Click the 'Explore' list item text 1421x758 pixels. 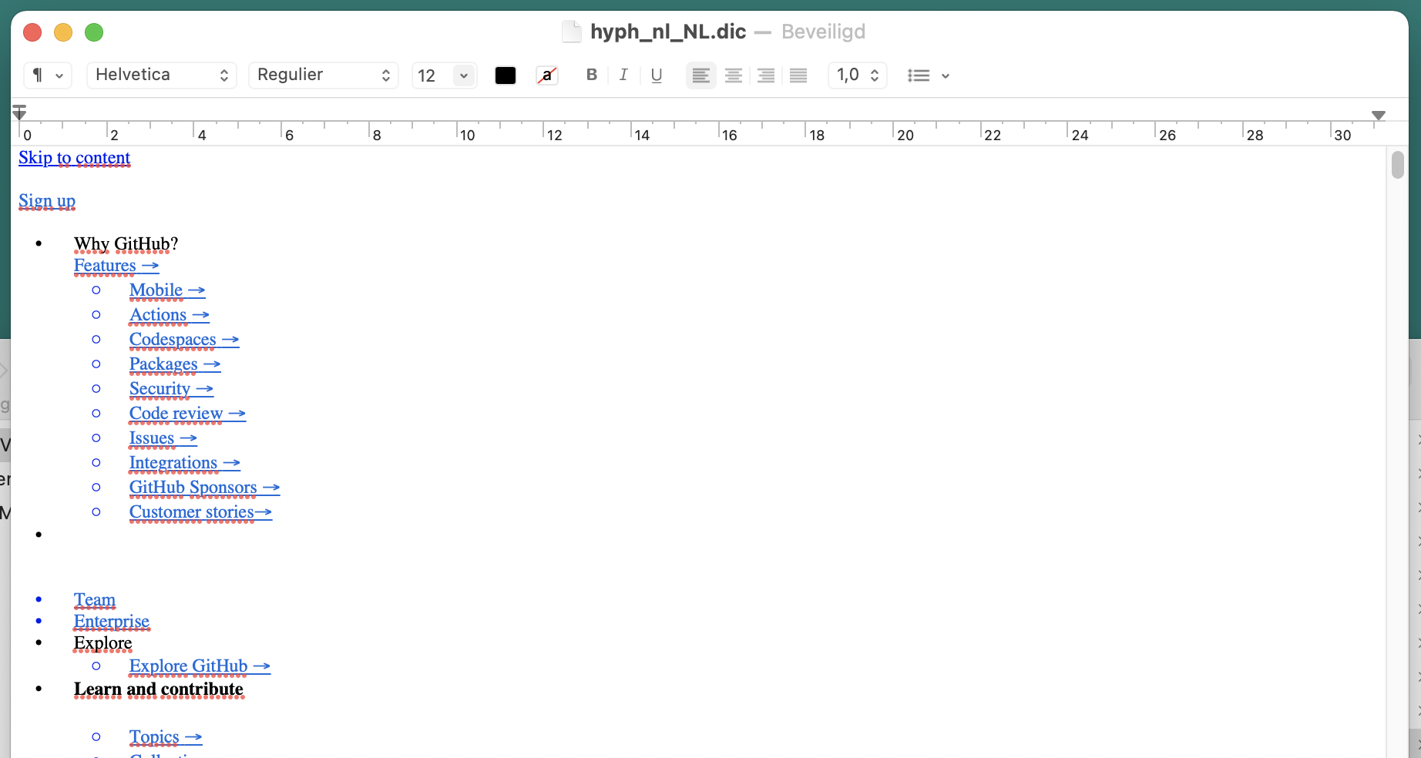click(103, 643)
